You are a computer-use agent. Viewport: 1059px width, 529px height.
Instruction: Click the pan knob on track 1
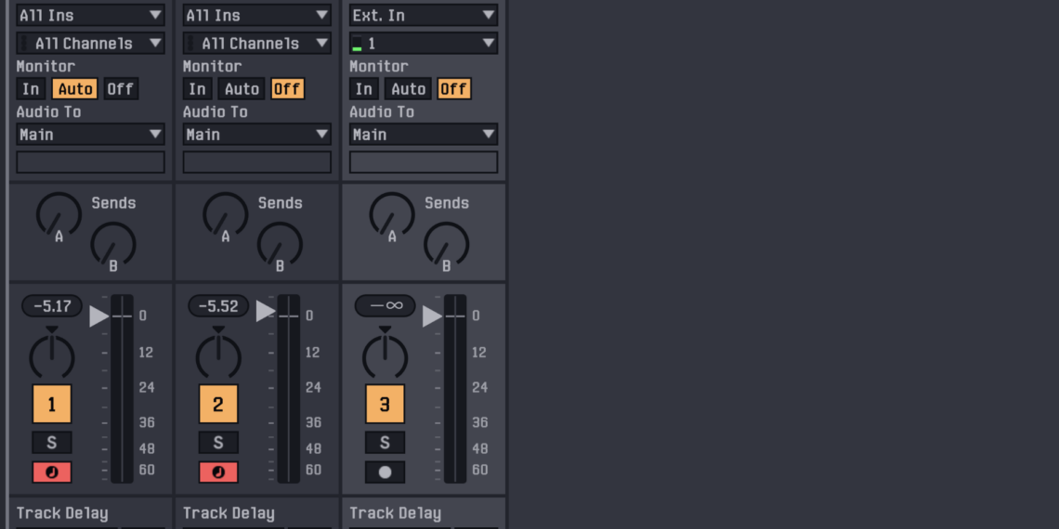[51, 355]
